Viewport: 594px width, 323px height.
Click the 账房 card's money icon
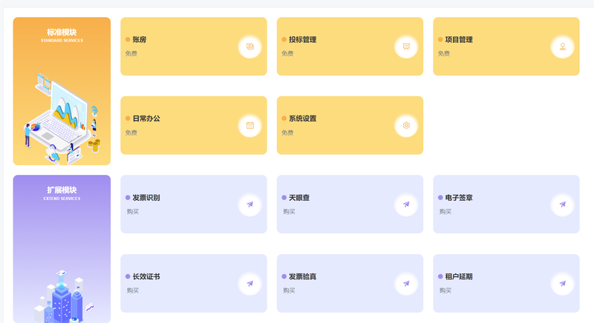pyautogui.click(x=250, y=47)
